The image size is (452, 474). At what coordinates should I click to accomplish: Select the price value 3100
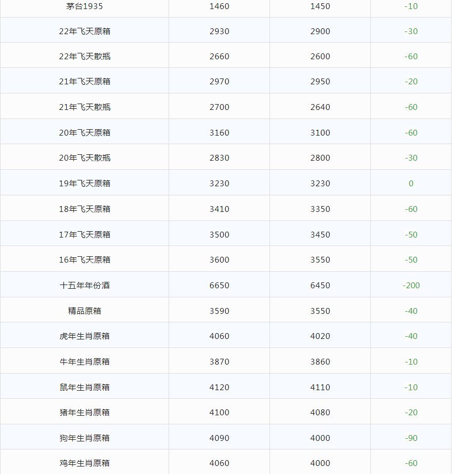320,133
